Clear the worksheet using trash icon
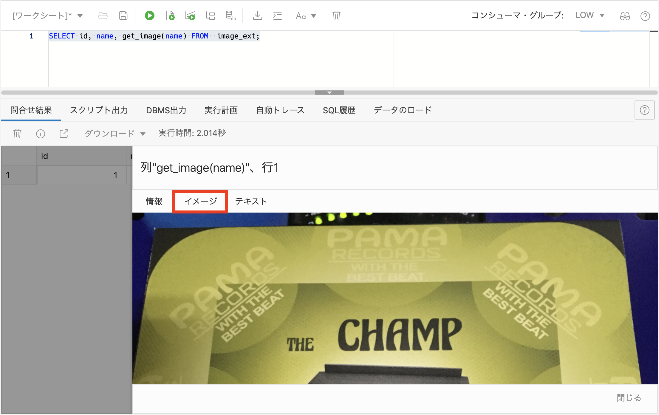 coord(336,16)
